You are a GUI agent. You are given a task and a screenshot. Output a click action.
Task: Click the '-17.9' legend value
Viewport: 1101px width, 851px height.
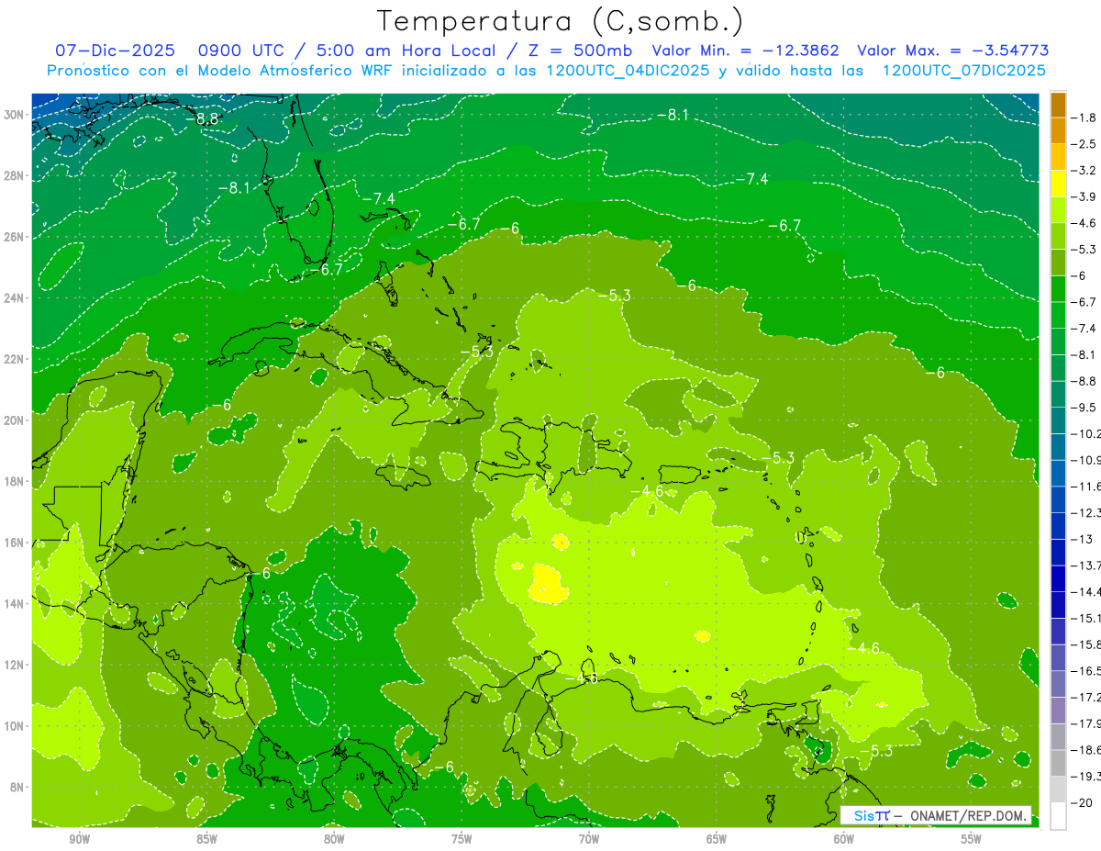click(1085, 723)
